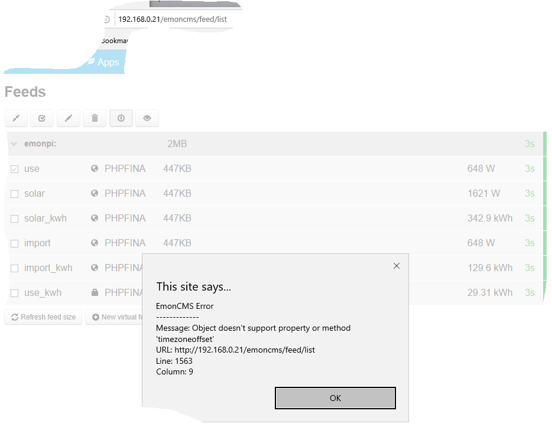Click the globe icon on the import row

point(95,243)
